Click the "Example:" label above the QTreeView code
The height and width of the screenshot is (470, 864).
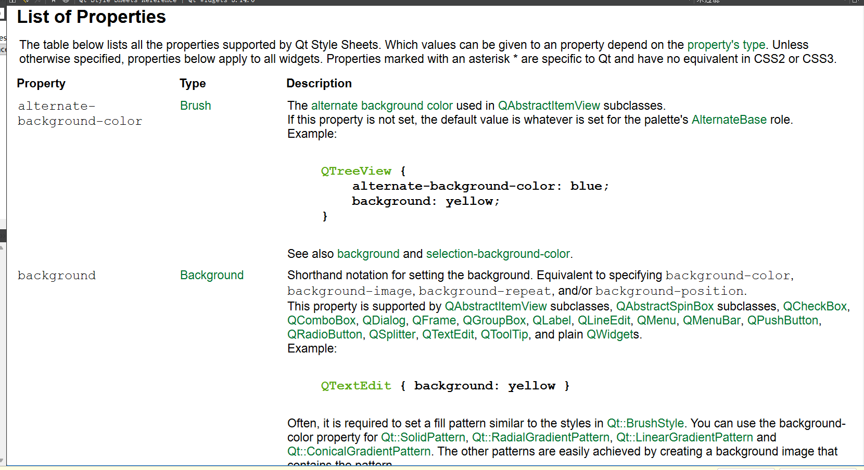coord(312,134)
